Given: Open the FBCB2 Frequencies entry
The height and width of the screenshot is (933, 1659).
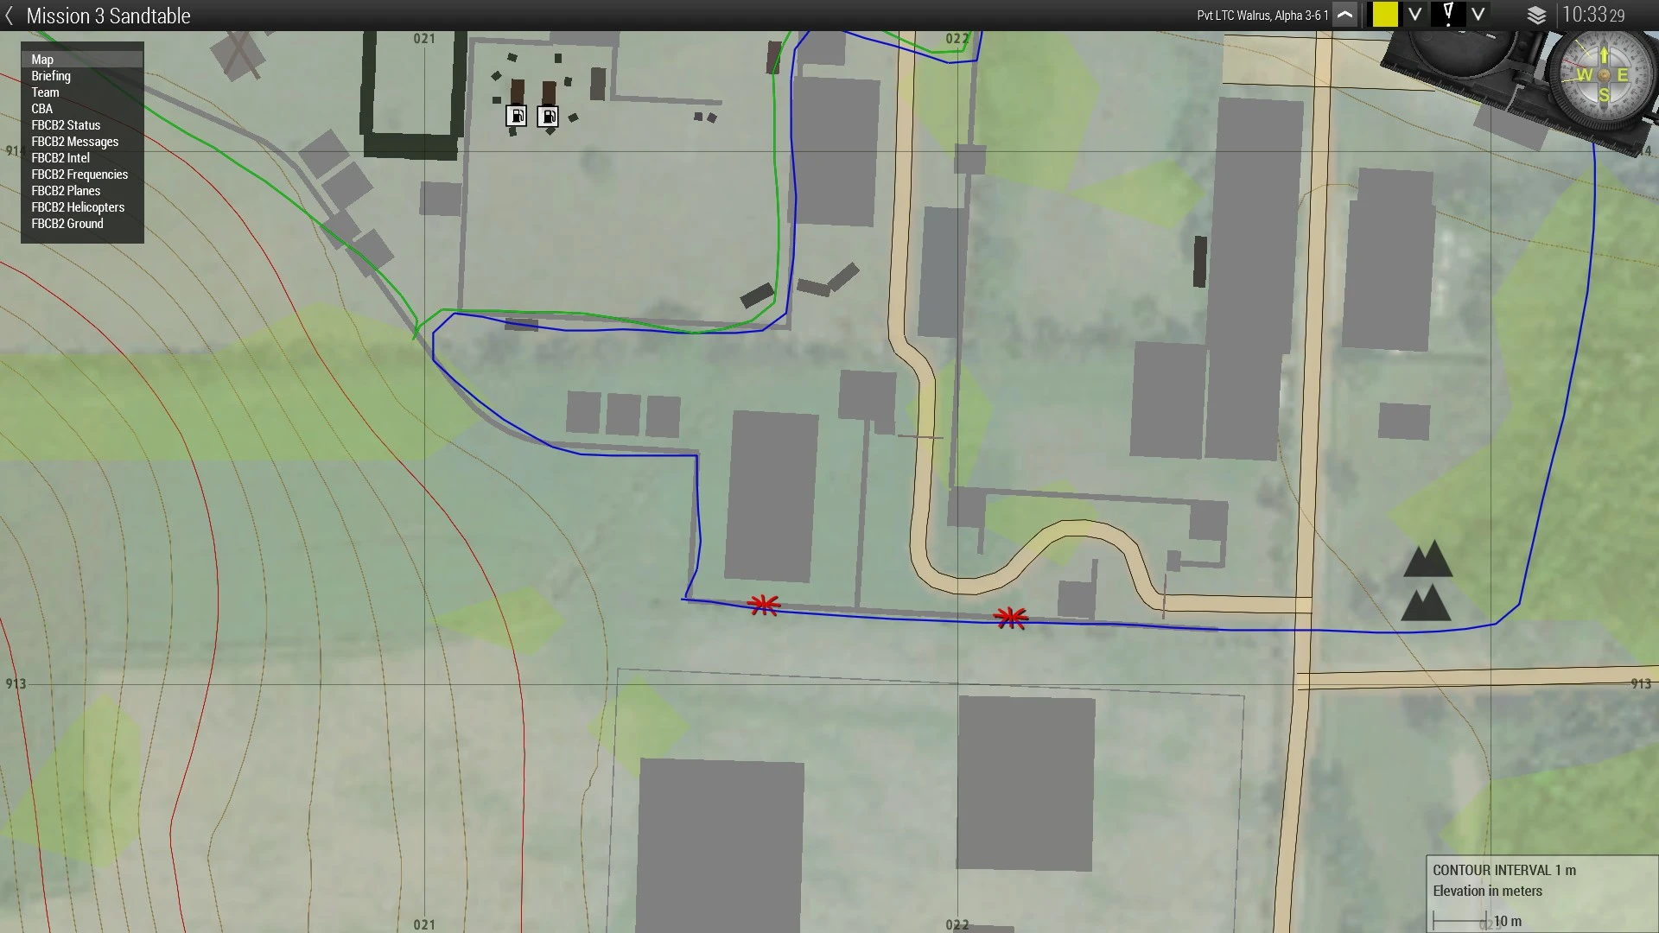Looking at the screenshot, I should click(x=79, y=175).
